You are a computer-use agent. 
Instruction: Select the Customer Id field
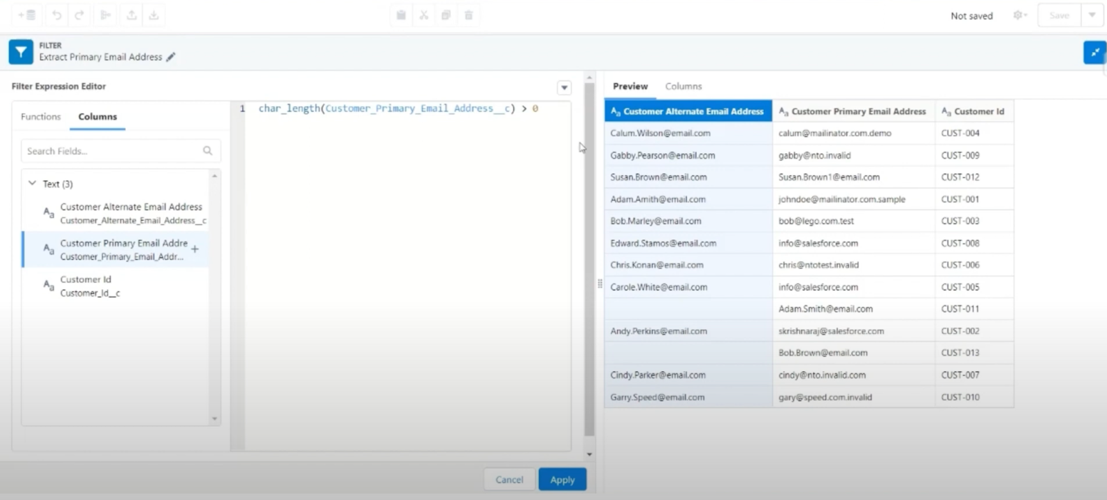(x=116, y=286)
